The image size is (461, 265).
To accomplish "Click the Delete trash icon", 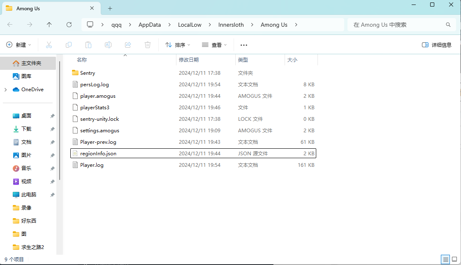I will pyautogui.click(x=148, y=45).
